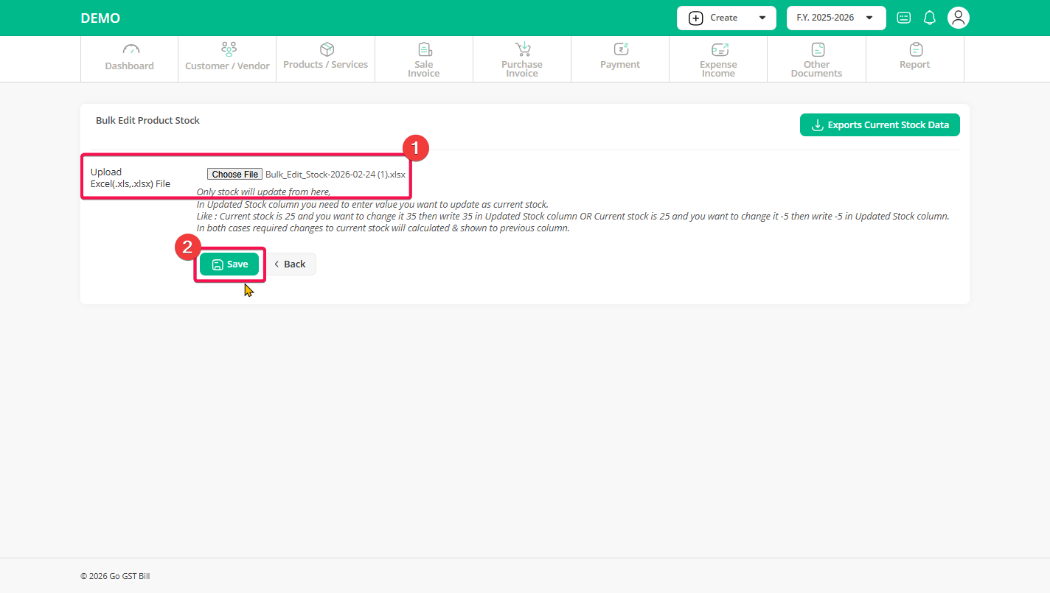
Task: Click Exports Current Stock Data button
Action: pyautogui.click(x=880, y=125)
